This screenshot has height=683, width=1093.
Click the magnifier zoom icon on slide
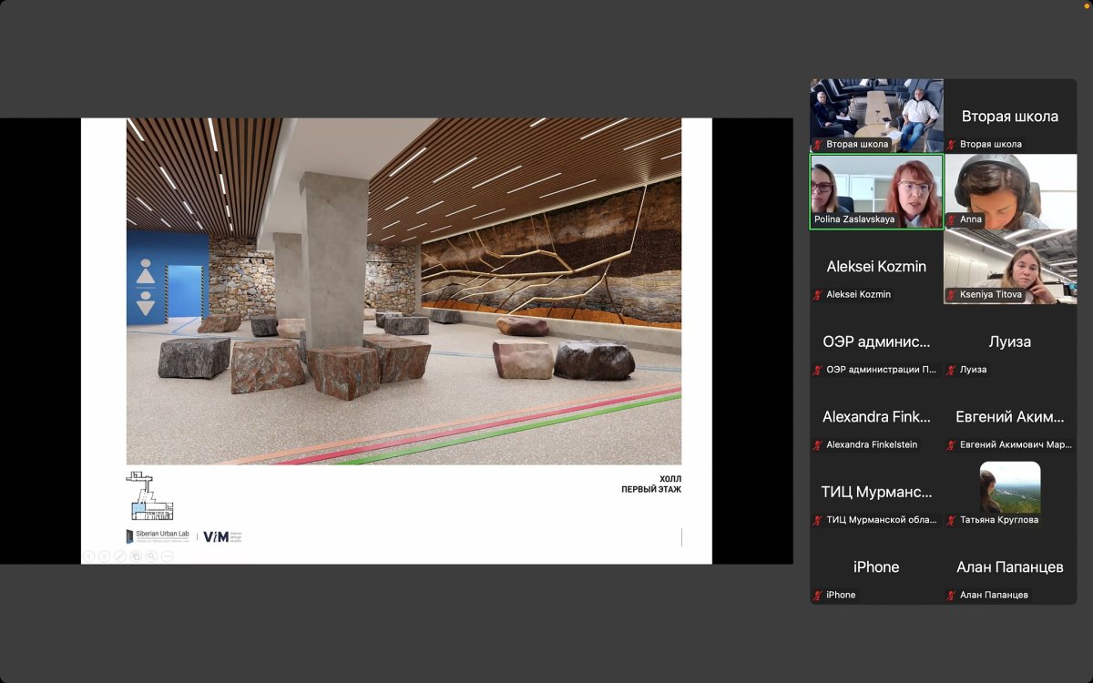coord(151,556)
